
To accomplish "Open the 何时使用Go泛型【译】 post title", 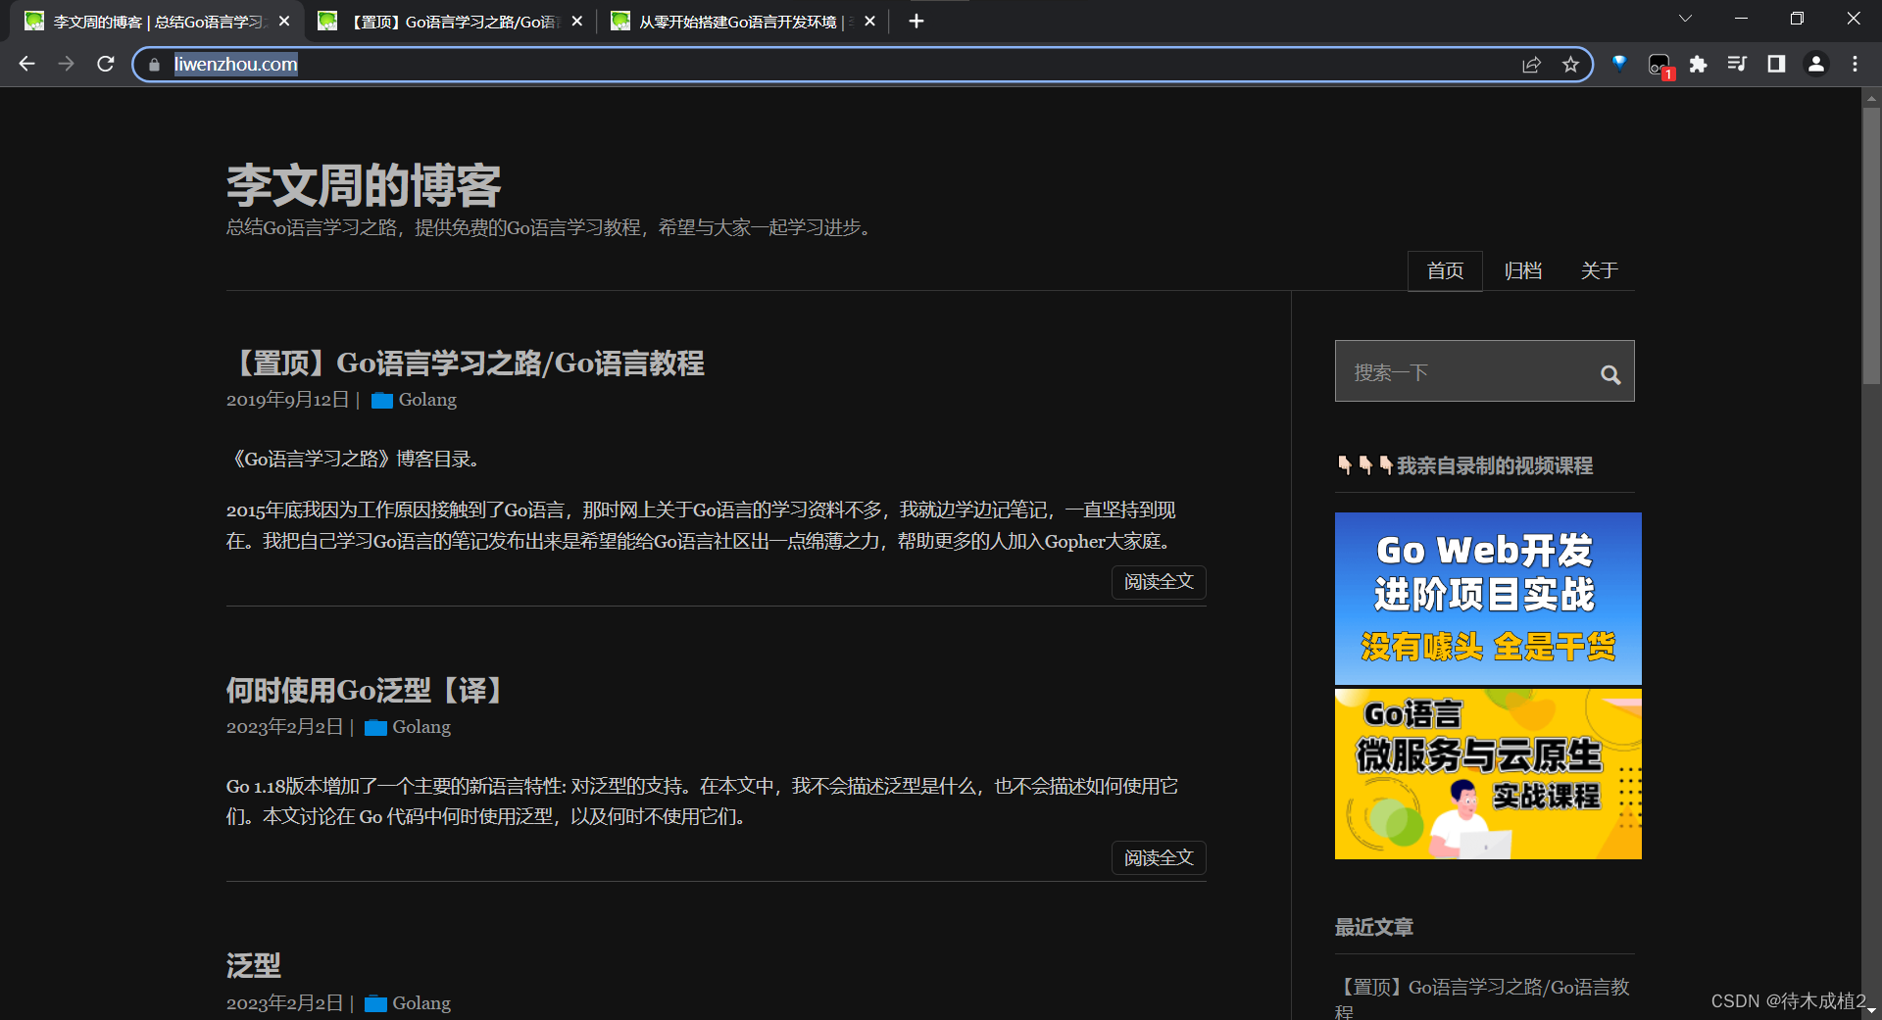I will [366, 691].
